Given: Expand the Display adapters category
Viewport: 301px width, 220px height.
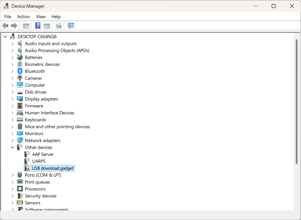Looking at the screenshot, I should [12, 99].
